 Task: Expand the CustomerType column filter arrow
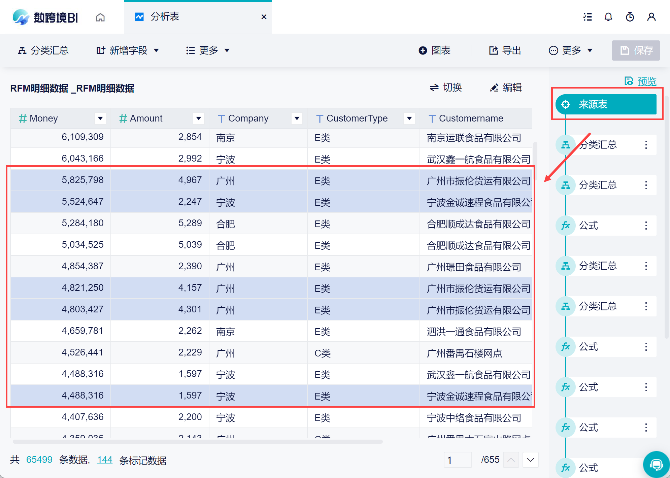(x=409, y=118)
